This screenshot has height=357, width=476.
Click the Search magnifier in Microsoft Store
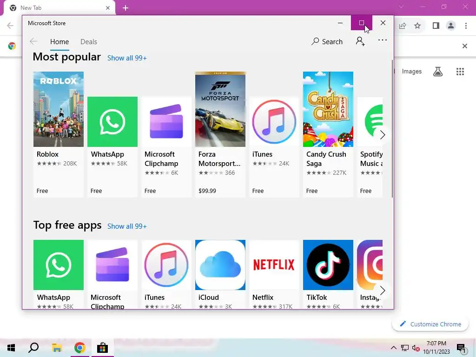(327, 41)
